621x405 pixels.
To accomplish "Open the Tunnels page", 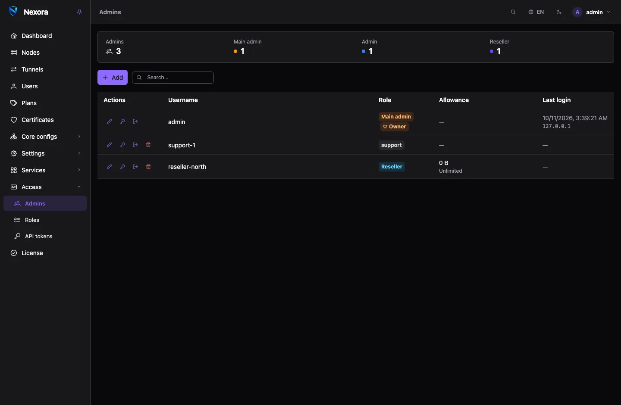I will (x=45, y=69).
